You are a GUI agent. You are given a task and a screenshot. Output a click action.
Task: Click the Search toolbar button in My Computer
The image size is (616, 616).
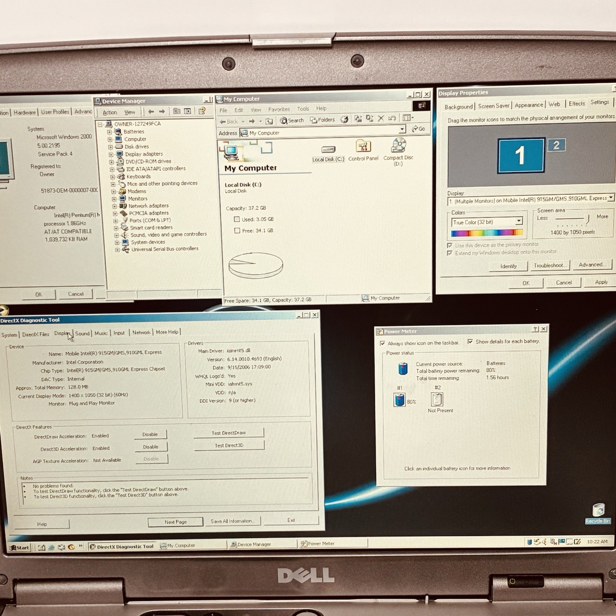pyautogui.click(x=292, y=121)
